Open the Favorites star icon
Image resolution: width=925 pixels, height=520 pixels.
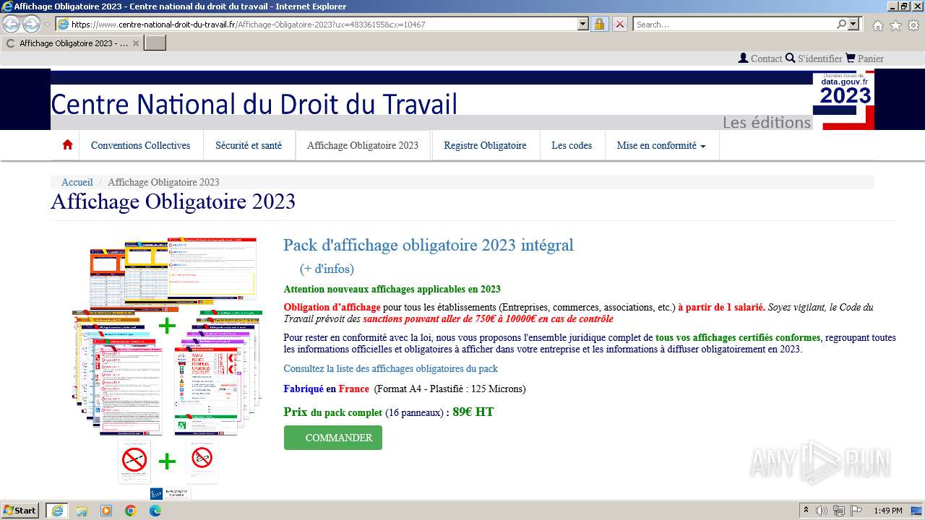click(895, 25)
